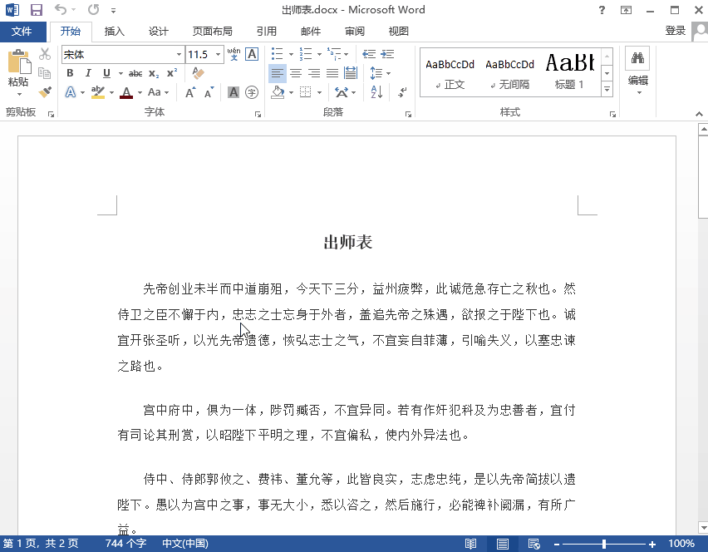Click the Copy icon in clipboard group
Image resolution: width=708 pixels, height=552 pixels.
click(x=44, y=72)
